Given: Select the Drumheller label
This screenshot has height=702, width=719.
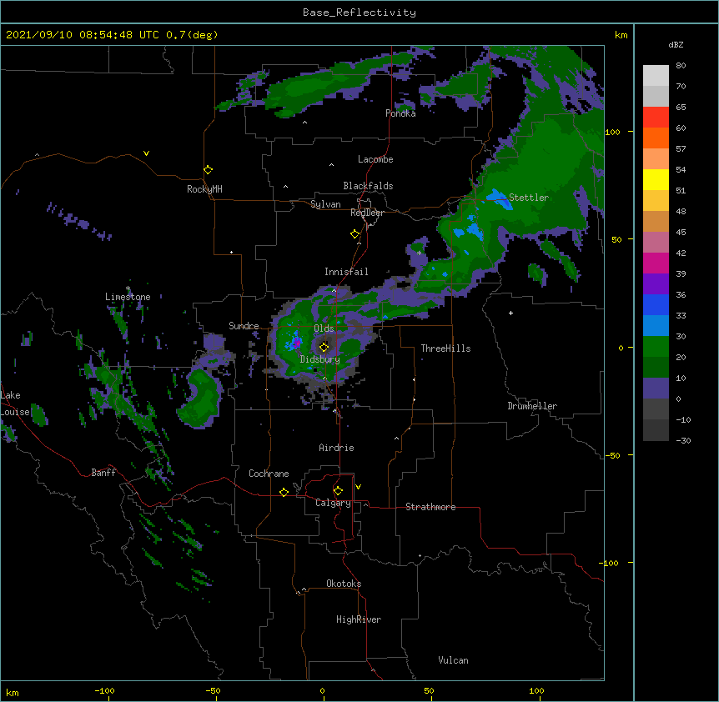Looking at the screenshot, I should pos(532,406).
